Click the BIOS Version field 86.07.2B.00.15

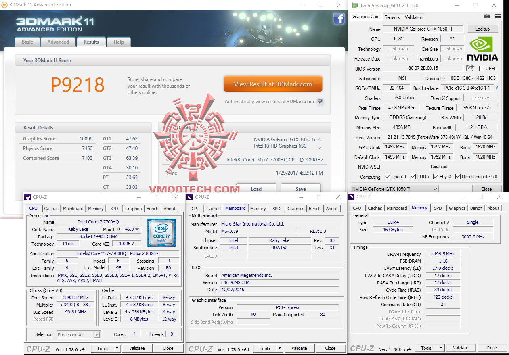[x=423, y=69]
